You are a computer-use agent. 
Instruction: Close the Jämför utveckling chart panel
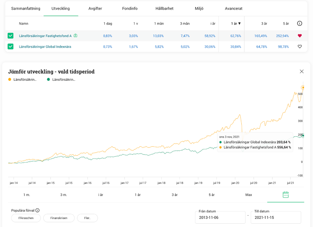(302, 71)
